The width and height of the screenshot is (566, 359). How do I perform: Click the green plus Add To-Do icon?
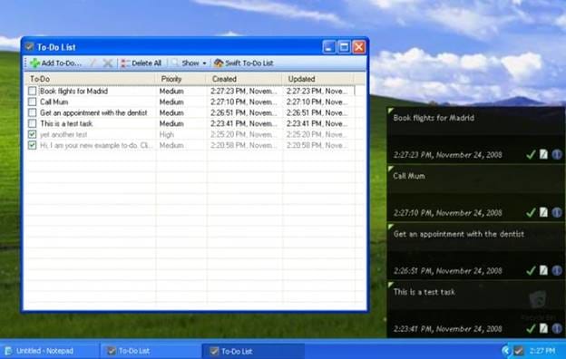(x=35, y=63)
